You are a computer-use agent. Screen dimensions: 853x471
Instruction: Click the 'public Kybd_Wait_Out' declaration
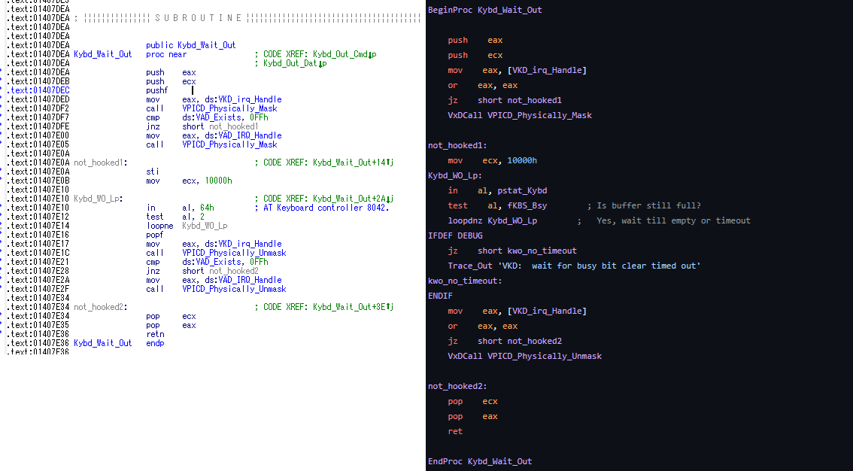[x=190, y=45]
